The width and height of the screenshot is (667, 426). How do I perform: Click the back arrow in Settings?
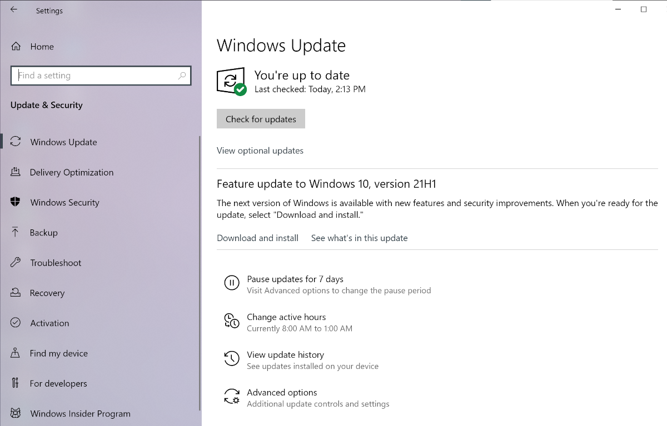14,10
